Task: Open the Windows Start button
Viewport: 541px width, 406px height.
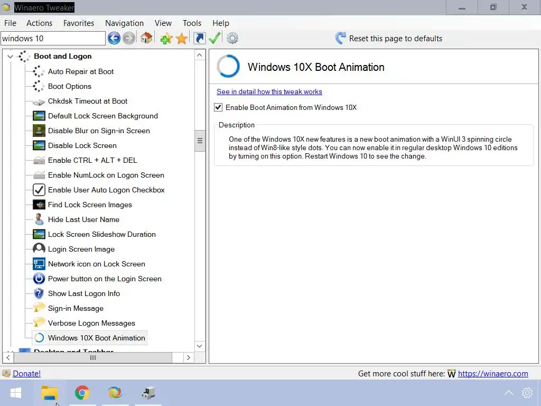Action: click(x=16, y=393)
